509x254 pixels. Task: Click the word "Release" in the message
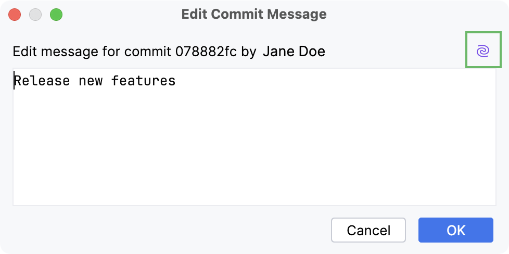point(42,81)
